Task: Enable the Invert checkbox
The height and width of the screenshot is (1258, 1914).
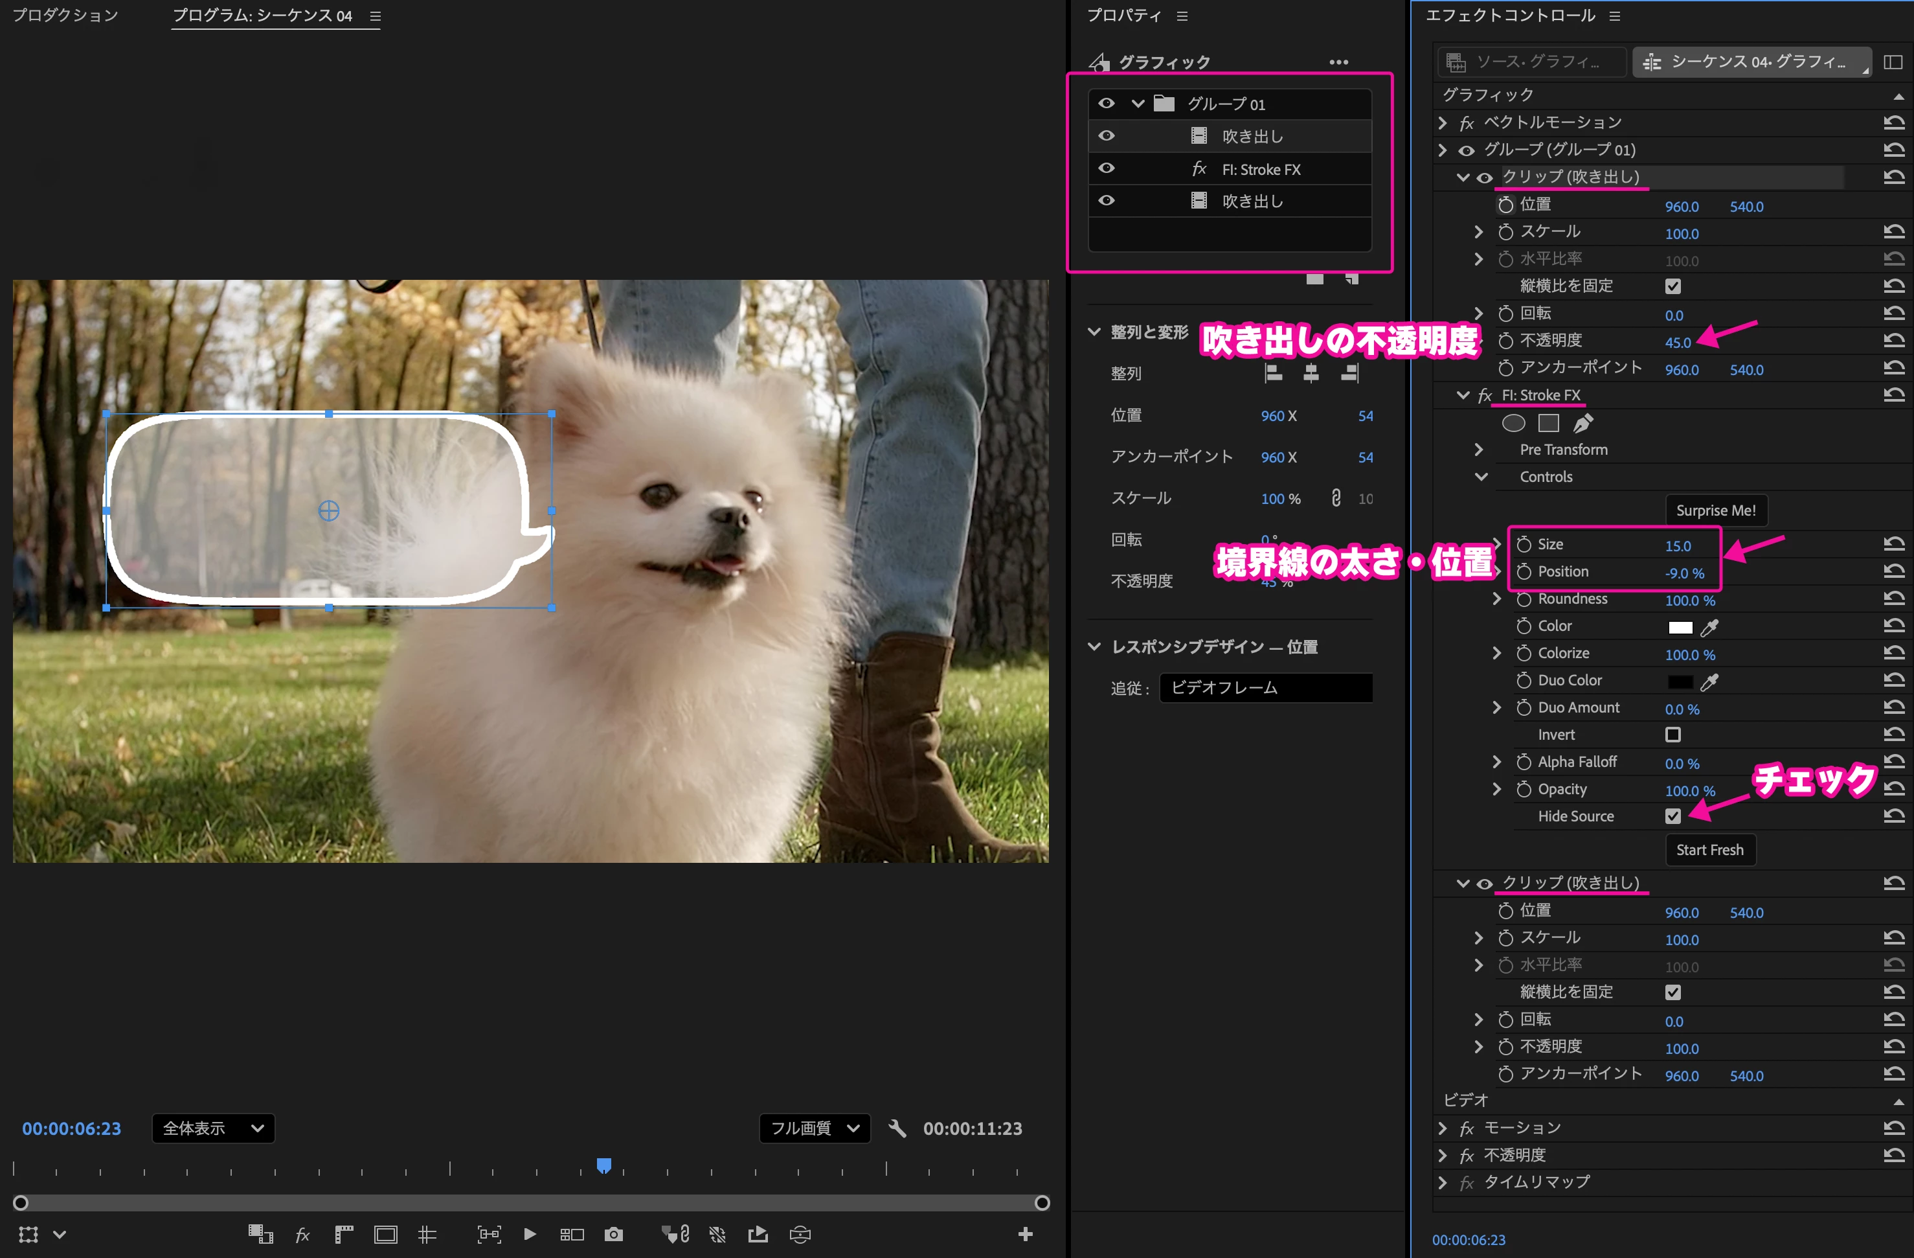Action: click(1672, 735)
